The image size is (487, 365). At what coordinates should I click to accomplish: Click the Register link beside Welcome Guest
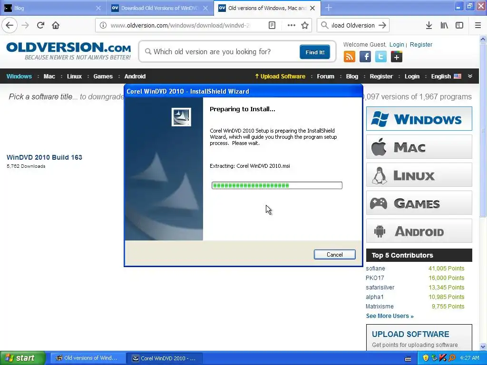coord(421,44)
